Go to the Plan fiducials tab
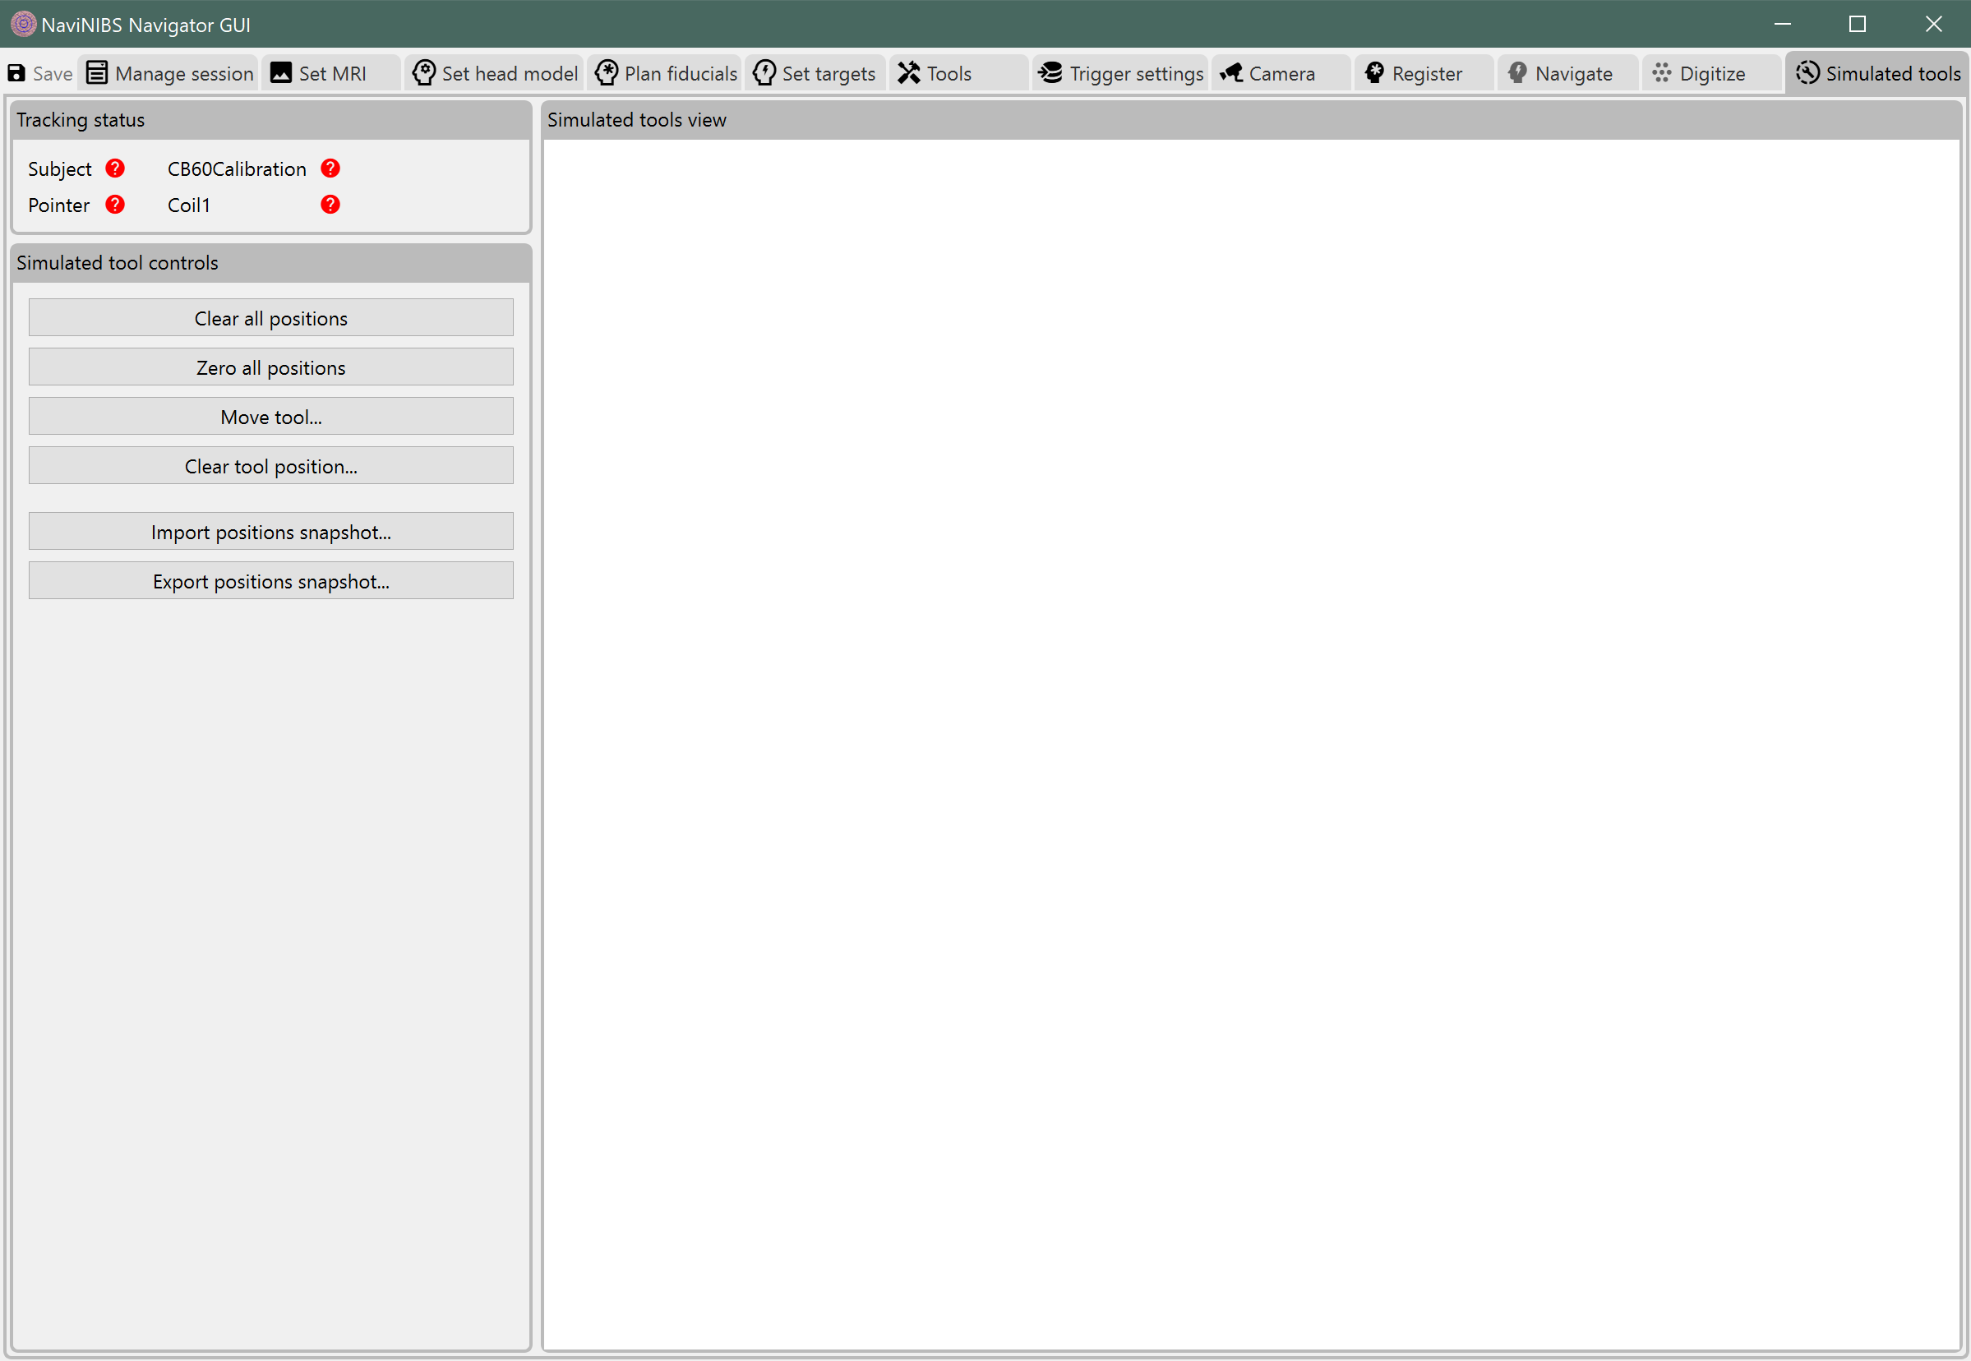The height and width of the screenshot is (1361, 1971). (x=665, y=73)
